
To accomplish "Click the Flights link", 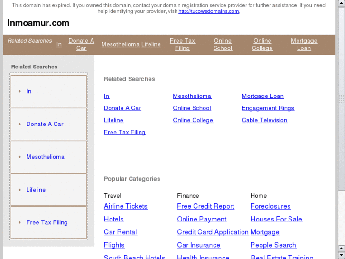I will pos(114,245).
